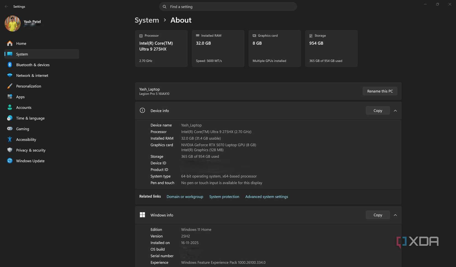Viewport: 456px width, 267px height.
Task: Open the Storage 954 GB card
Action: point(331,48)
